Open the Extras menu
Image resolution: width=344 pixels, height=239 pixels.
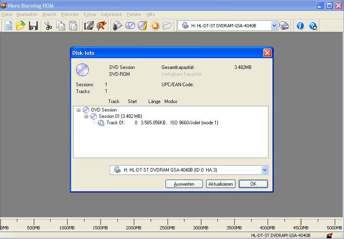pos(90,14)
